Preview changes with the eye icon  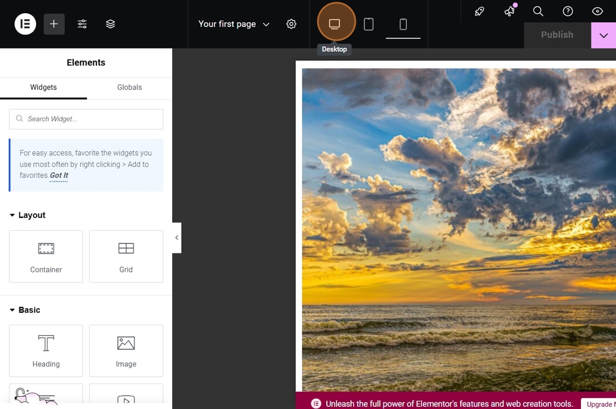pyautogui.click(x=597, y=11)
